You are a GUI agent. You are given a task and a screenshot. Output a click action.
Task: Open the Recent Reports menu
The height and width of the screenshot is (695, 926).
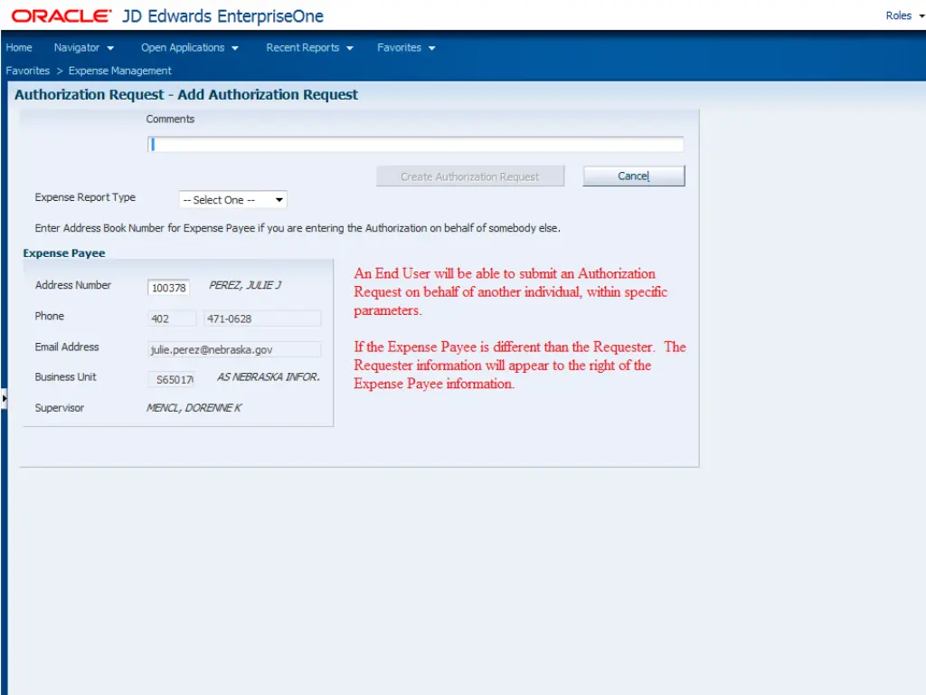(x=309, y=47)
